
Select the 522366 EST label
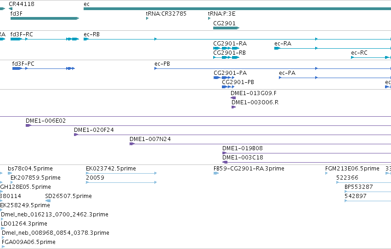tap(347, 178)
